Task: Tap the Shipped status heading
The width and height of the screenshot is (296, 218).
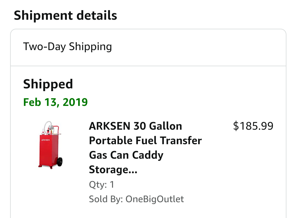Action: [x=48, y=84]
